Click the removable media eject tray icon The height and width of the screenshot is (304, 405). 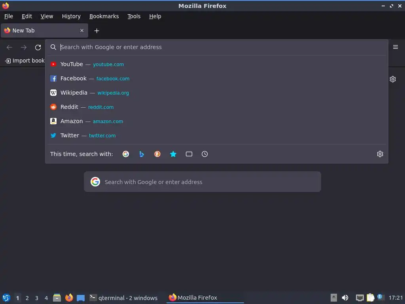(334, 298)
